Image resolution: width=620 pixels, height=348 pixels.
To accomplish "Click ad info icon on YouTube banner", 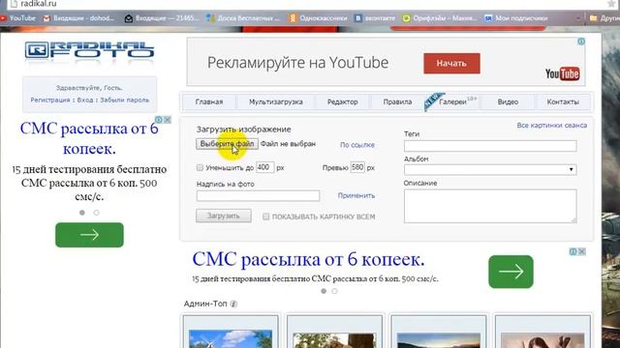I will point(581,42).
